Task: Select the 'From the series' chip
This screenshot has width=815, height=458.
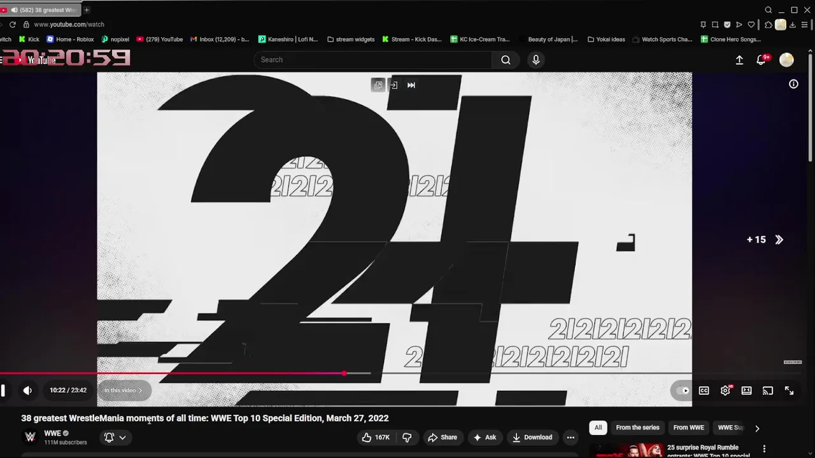Action: pos(637,427)
